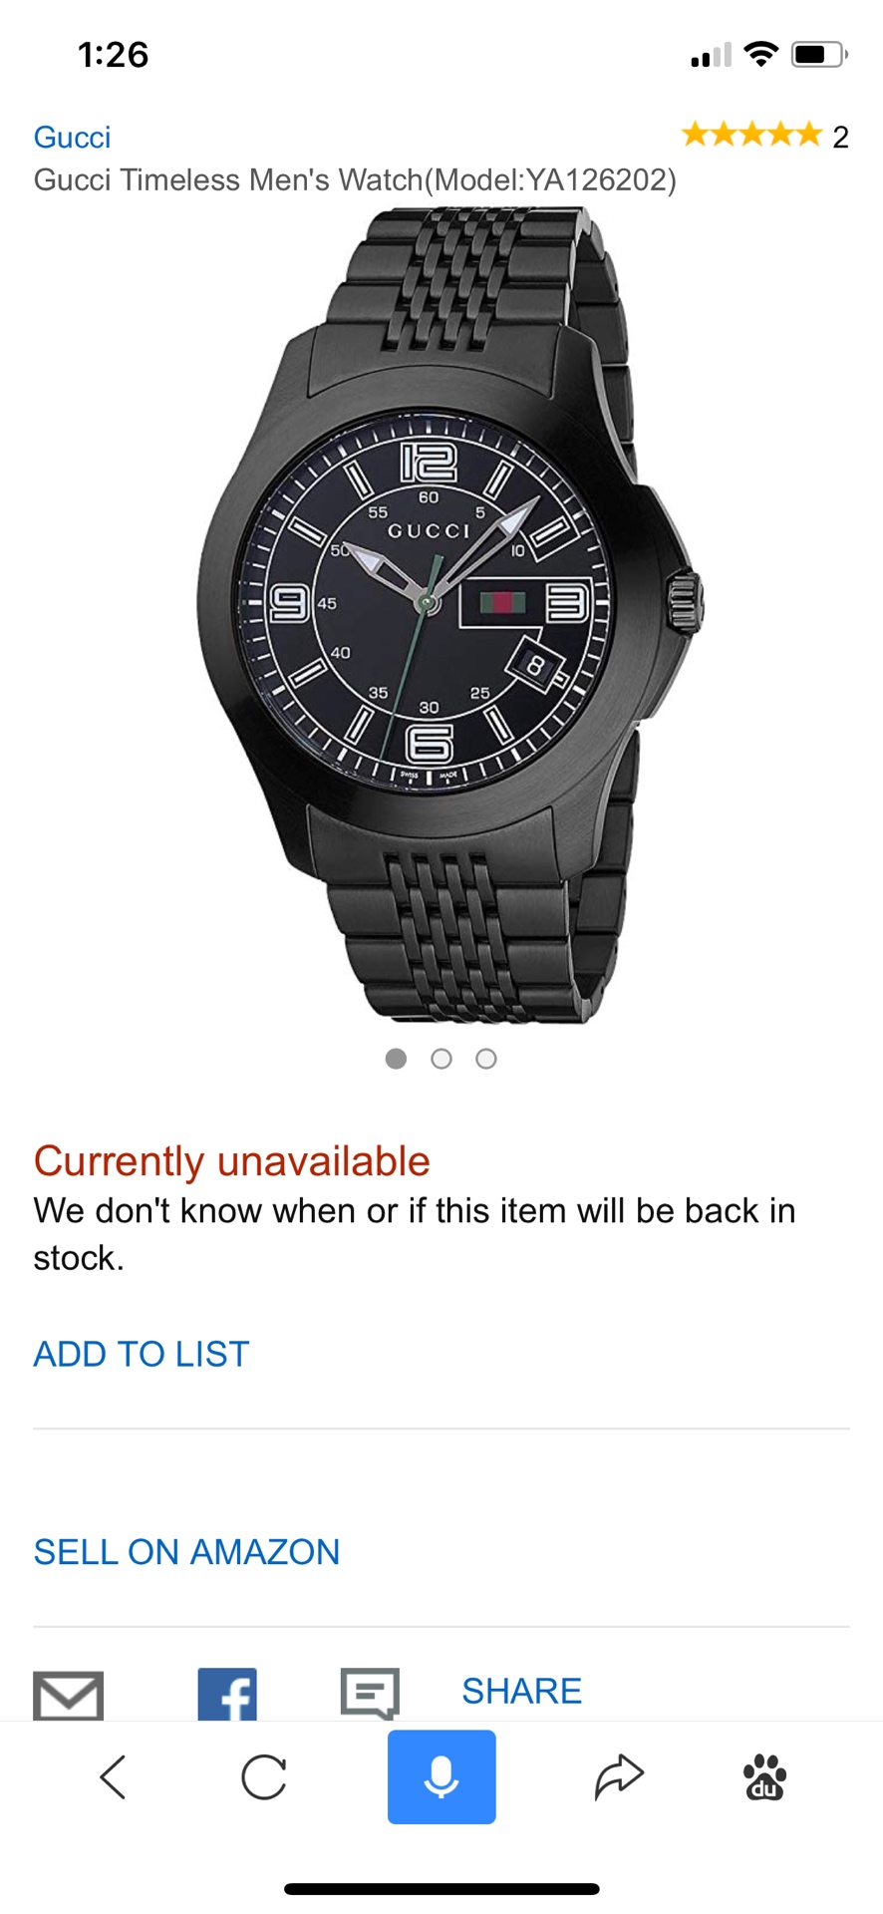Reload the page with refresh icon
The image size is (883, 1914).
pos(264,1777)
